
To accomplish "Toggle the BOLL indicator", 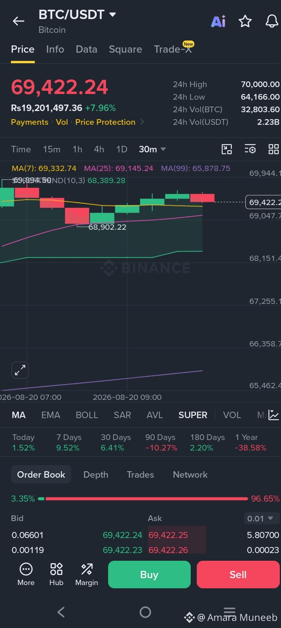I will [x=87, y=415].
